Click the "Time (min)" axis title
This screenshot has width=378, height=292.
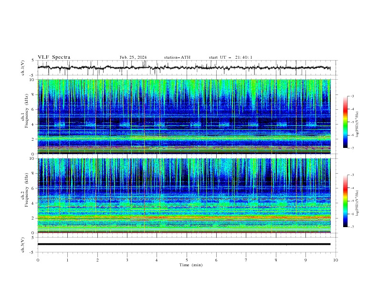[x=191, y=265]
